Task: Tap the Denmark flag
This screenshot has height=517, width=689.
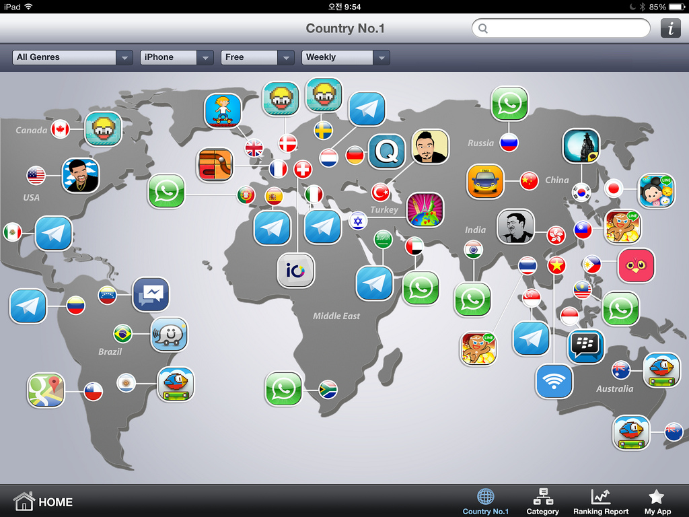Action: click(288, 143)
